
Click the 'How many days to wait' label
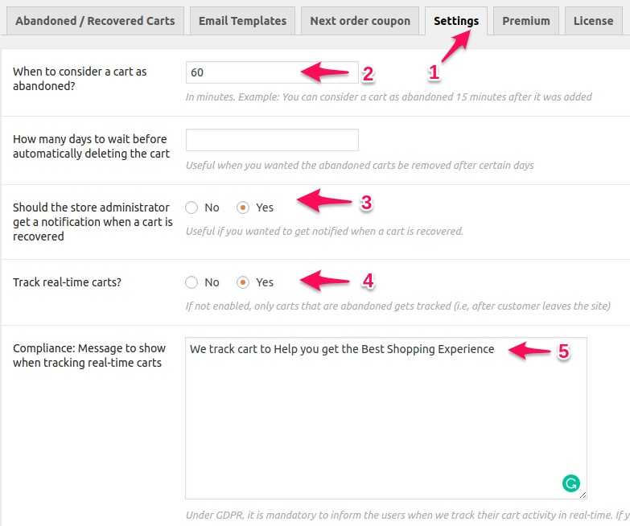(91, 146)
